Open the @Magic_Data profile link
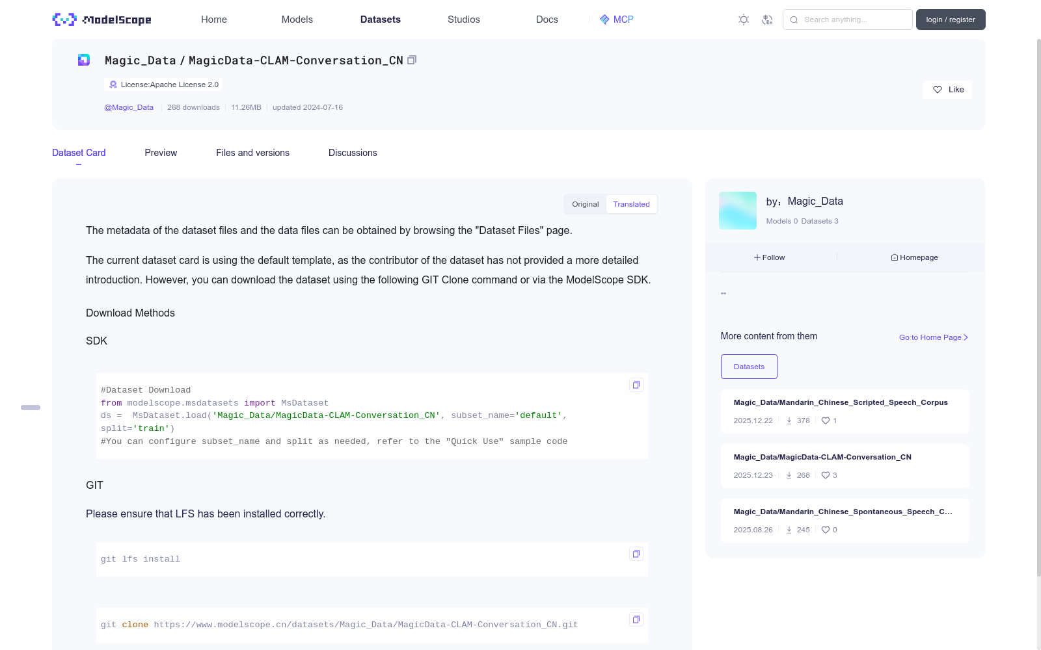The height and width of the screenshot is (650, 1041). [129, 107]
